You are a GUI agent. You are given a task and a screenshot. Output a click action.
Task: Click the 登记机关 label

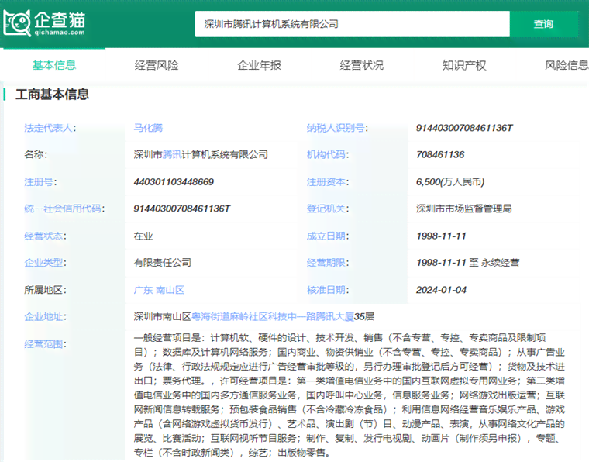coord(326,209)
